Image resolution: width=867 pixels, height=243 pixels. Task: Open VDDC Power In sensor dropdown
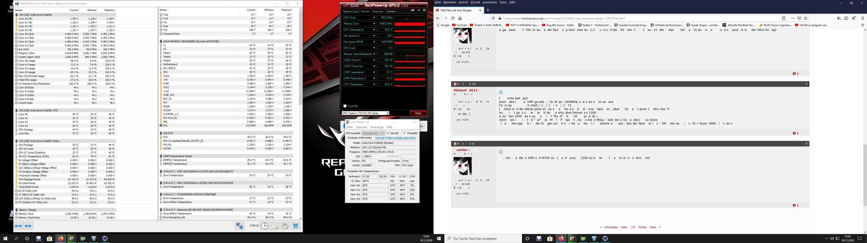pyautogui.click(x=374, y=60)
